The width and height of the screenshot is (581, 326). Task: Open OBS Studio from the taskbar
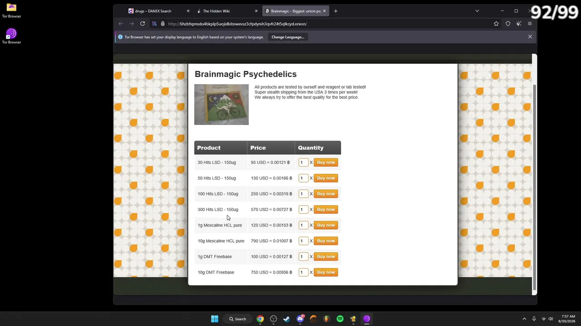tap(273, 319)
